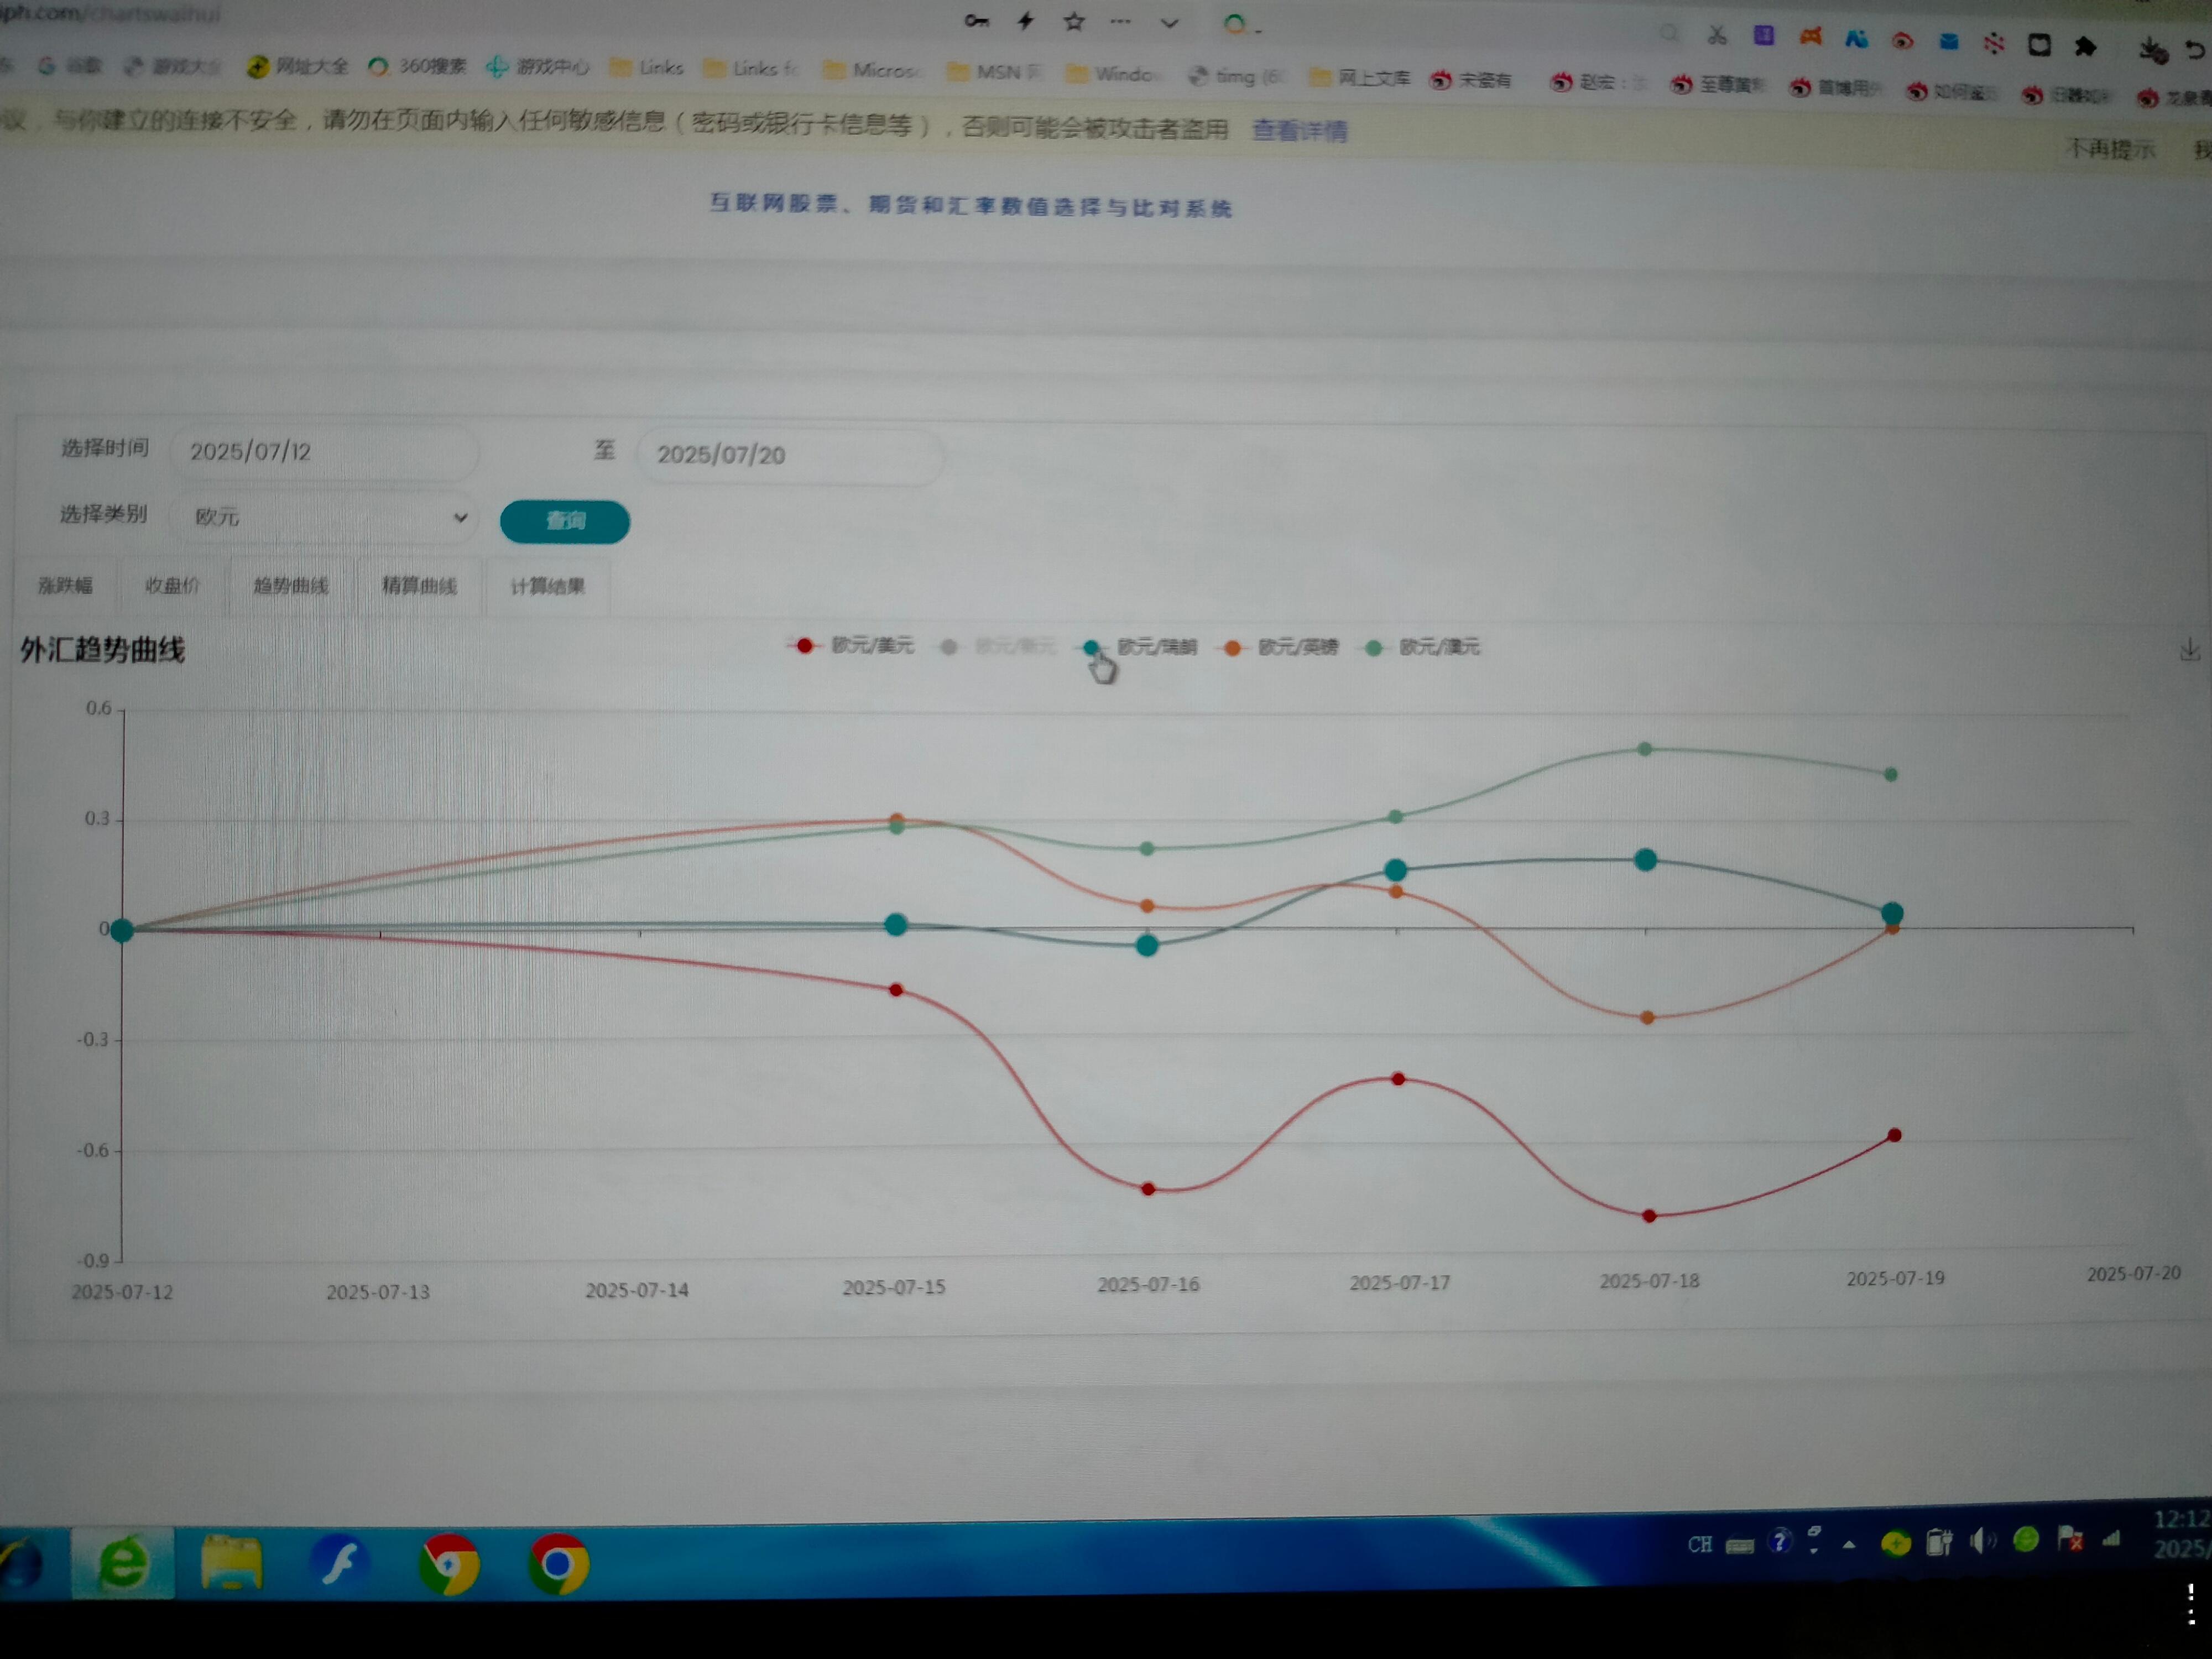Open the Micros bookmark folder
This screenshot has width=2212, height=1659.
click(x=871, y=70)
